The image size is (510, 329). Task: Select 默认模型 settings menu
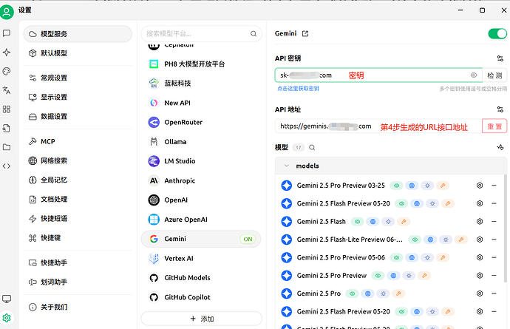tap(78, 53)
